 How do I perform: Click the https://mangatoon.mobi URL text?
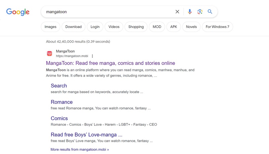[72, 56]
